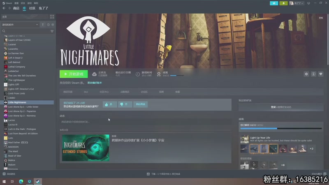Click the play time clock icon

[138, 74]
